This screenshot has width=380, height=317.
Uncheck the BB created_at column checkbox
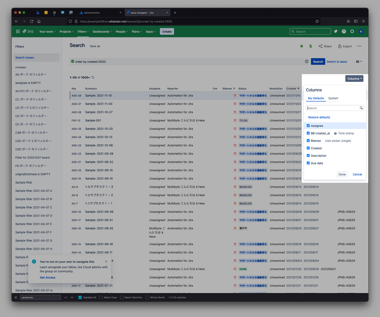click(x=308, y=133)
